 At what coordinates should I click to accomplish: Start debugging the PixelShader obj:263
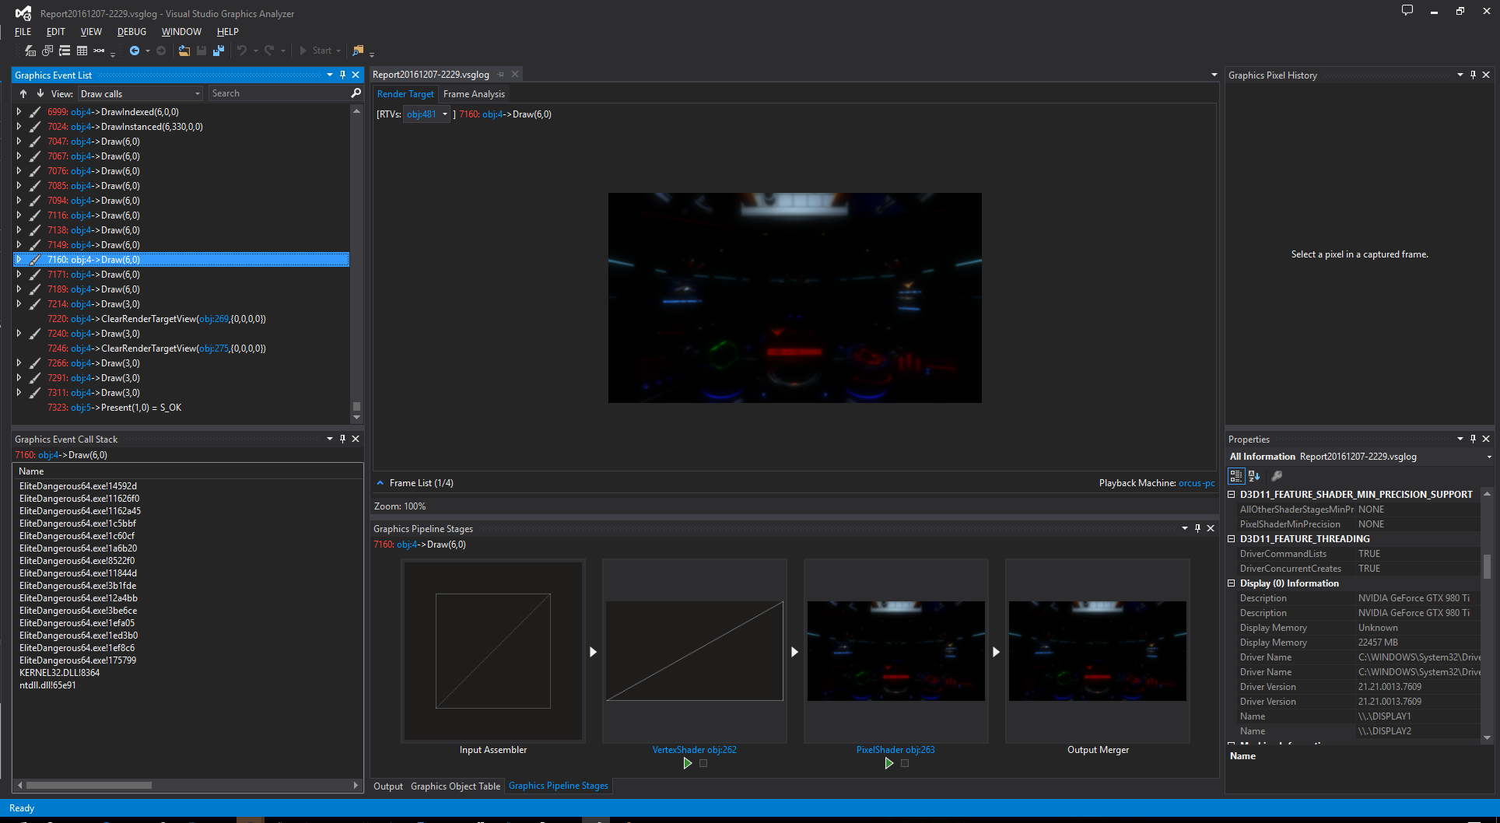[889, 763]
